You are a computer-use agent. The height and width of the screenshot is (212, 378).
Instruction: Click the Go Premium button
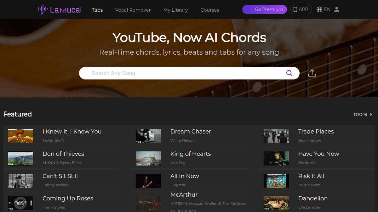[265, 9]
